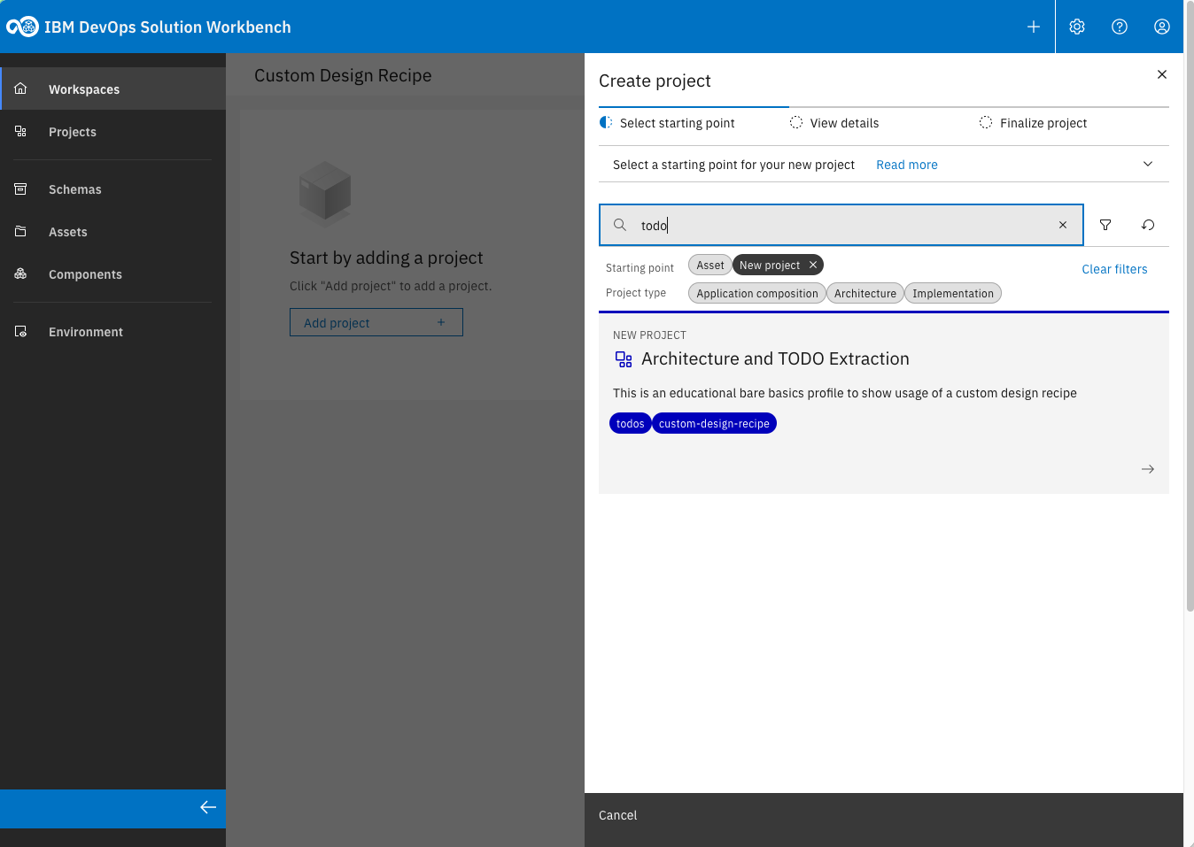Close the Create project panel
Image resolution: width=1194 pixels, height=847 pixels.
[x=1162, y=74]
